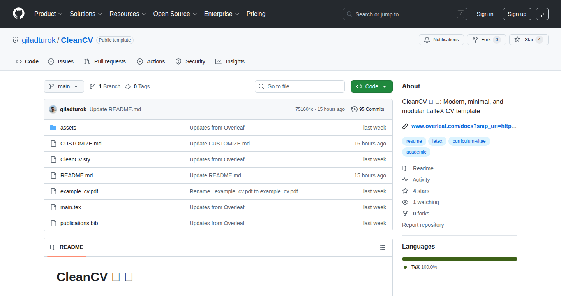Click the Public template label

click(115, 40)
